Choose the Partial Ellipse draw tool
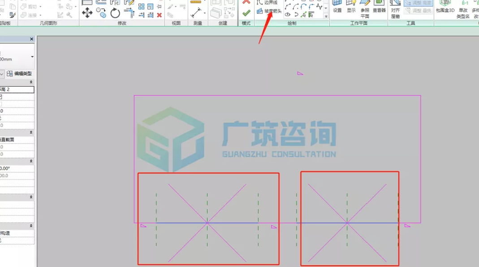Image resolution: width=479 pixels, height=267 pixels. (x=296, y=14)
